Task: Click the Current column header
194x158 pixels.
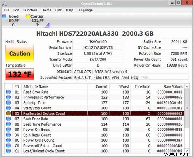Action: 98,87
